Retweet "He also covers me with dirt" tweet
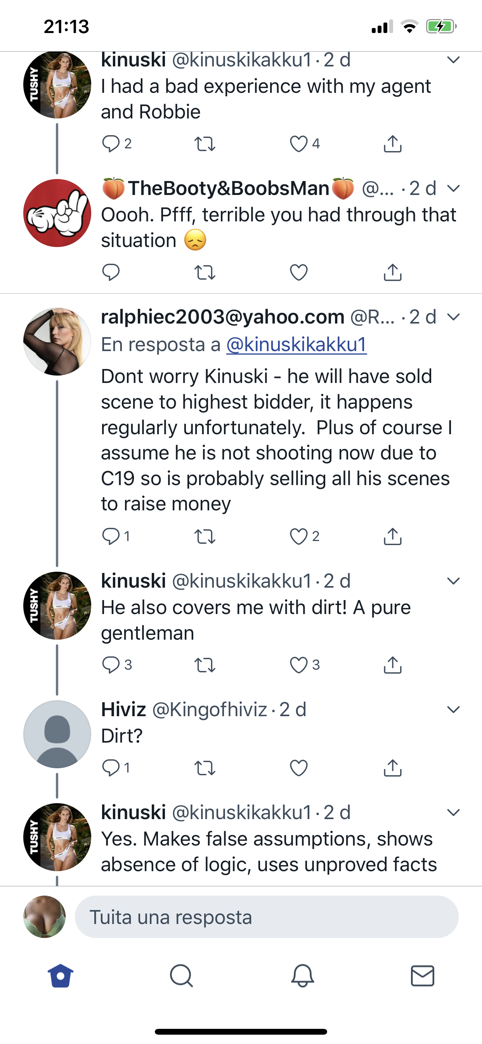This screenshot has width=482, height=1044. tap(205, 665)
